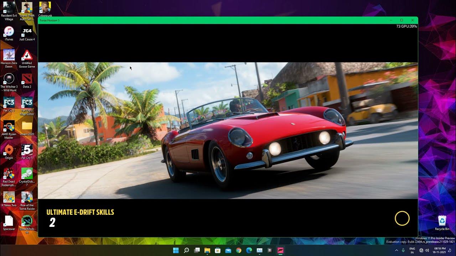456x256 pixels.
Task: Select the Red Dead Redemption shortcut
Action: (x=9, y=177)
